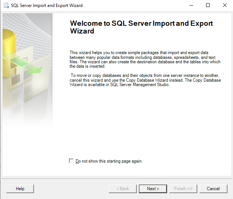Image resolution: width=233 pixels, height=199 pixels.
Task: Click the wizard icon in title bar
Action: point(6,6)
